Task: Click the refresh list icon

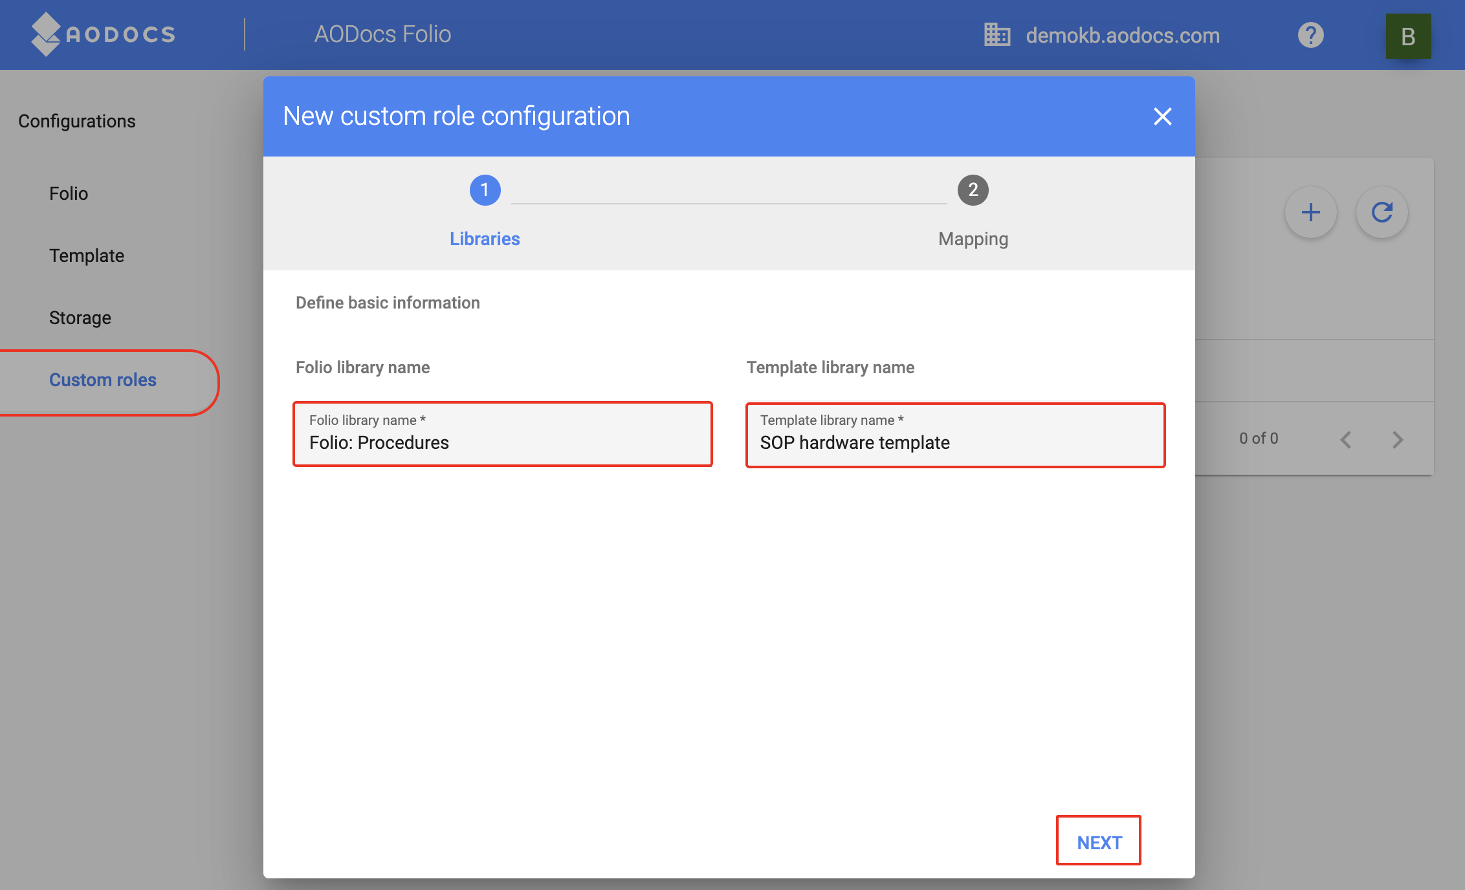Action: pos(1382,212)
